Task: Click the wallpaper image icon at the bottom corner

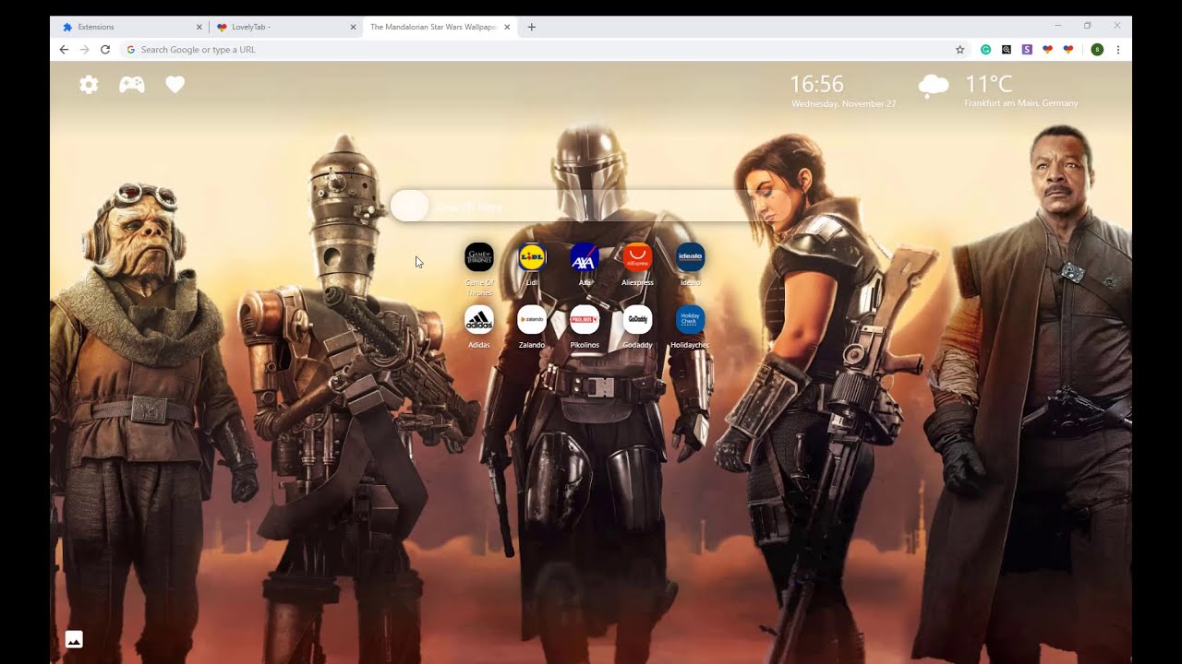Action: 74,639
